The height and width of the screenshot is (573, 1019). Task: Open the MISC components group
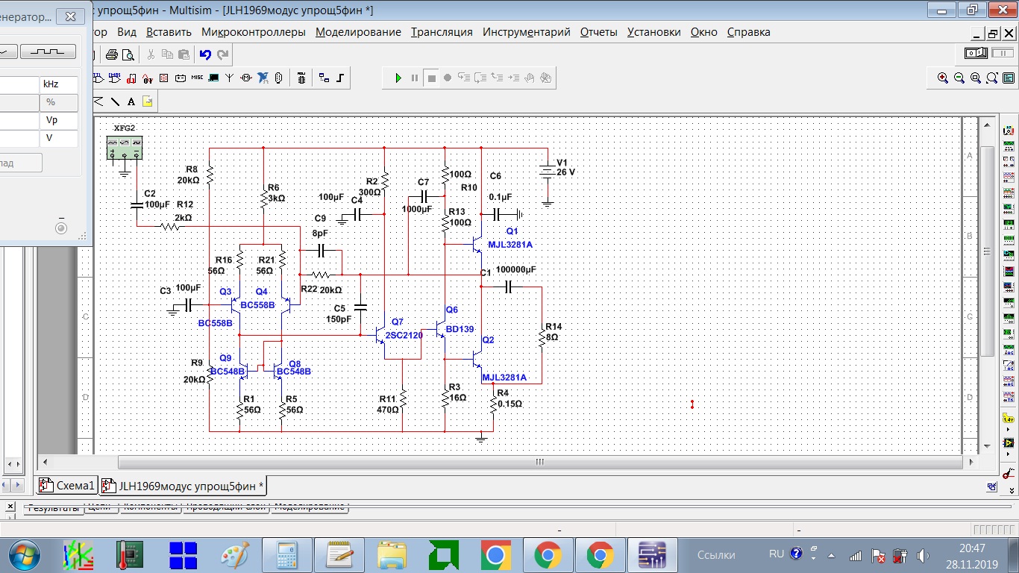(x=197, y=78)
